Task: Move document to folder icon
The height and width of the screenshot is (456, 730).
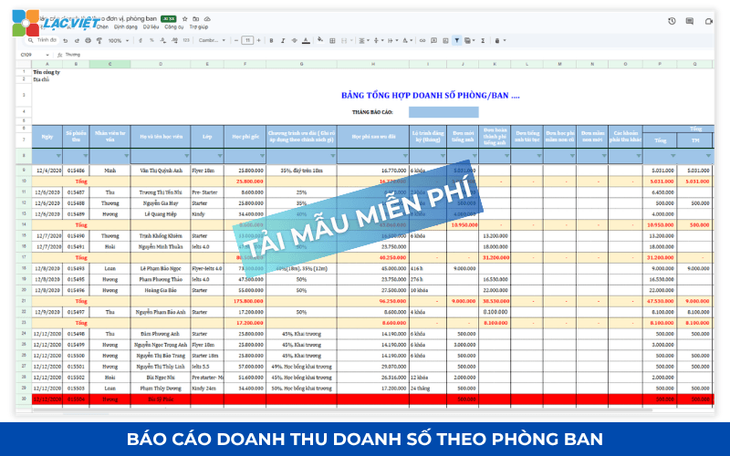Action: tap(196, 19)
